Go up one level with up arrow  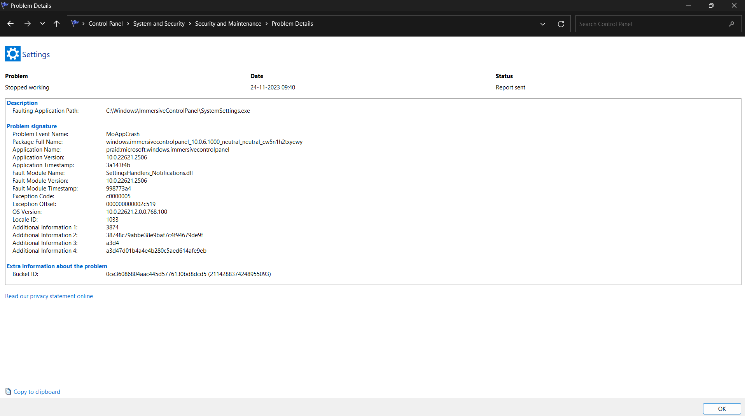point(56,24)
